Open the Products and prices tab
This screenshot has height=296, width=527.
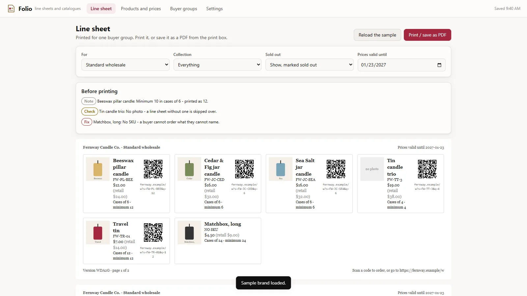click(x=141, y=9)
